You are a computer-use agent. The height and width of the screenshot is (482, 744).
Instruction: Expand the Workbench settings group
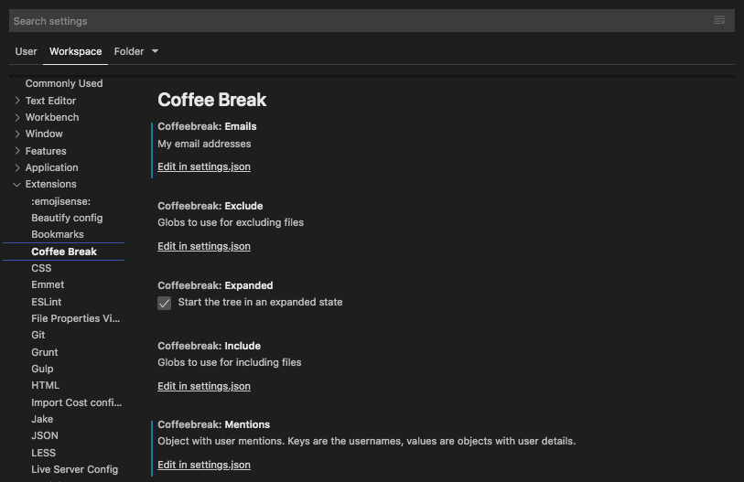17,117
